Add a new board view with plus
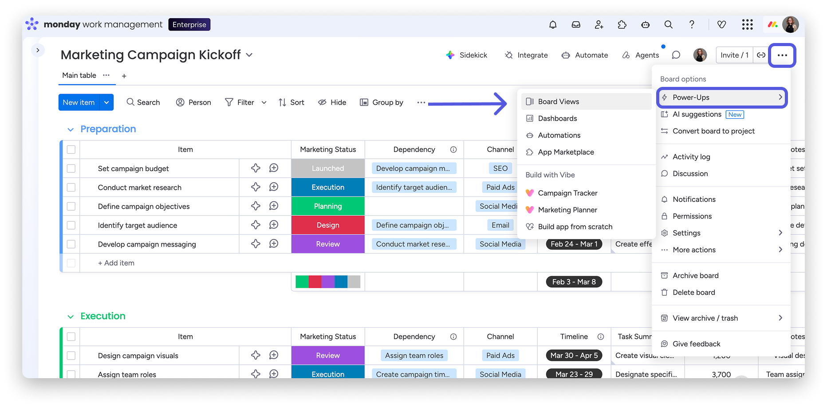The height and width of the screenshot is (407, 827). click(124, 76)
